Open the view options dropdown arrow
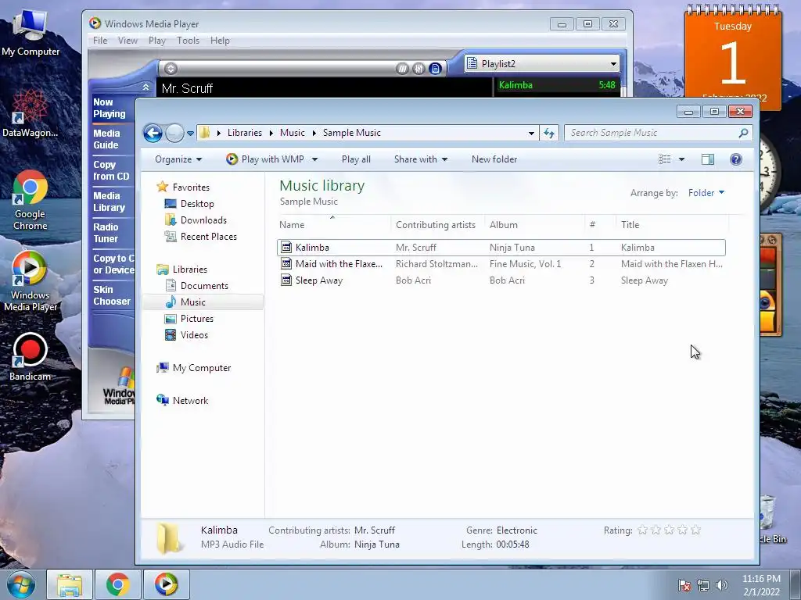 [681, 159]
